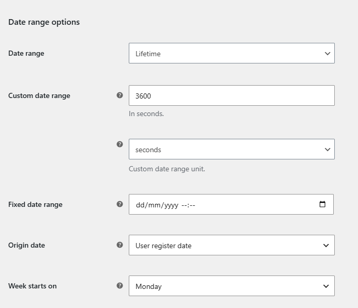The width and height of the screenshot is (358, 308).
Task: Open the Week starts on dropdown showing Monday
Action: click(231, 286)
